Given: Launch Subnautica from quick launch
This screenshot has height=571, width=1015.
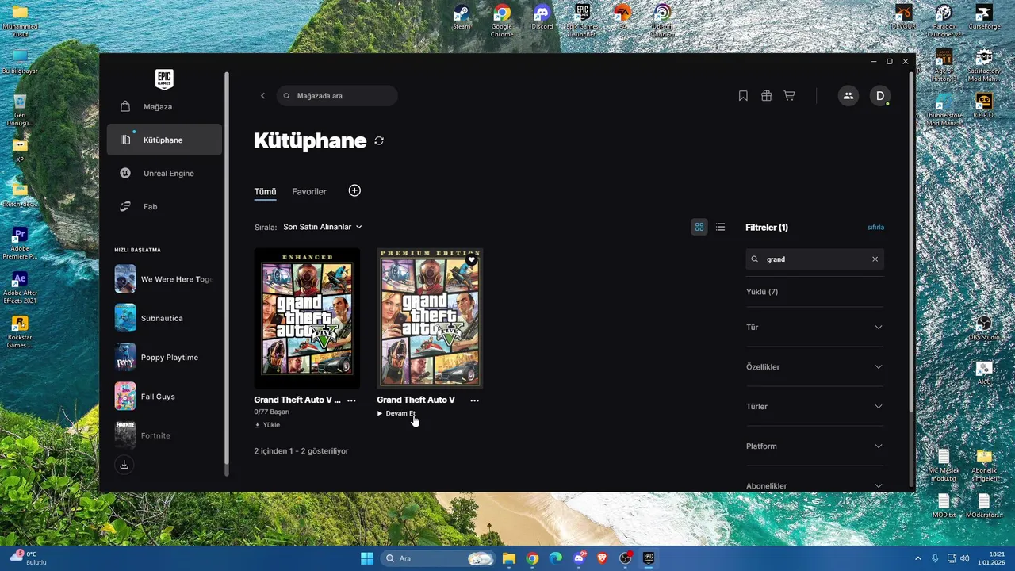Looking at the screenshot, I should 164,318.
